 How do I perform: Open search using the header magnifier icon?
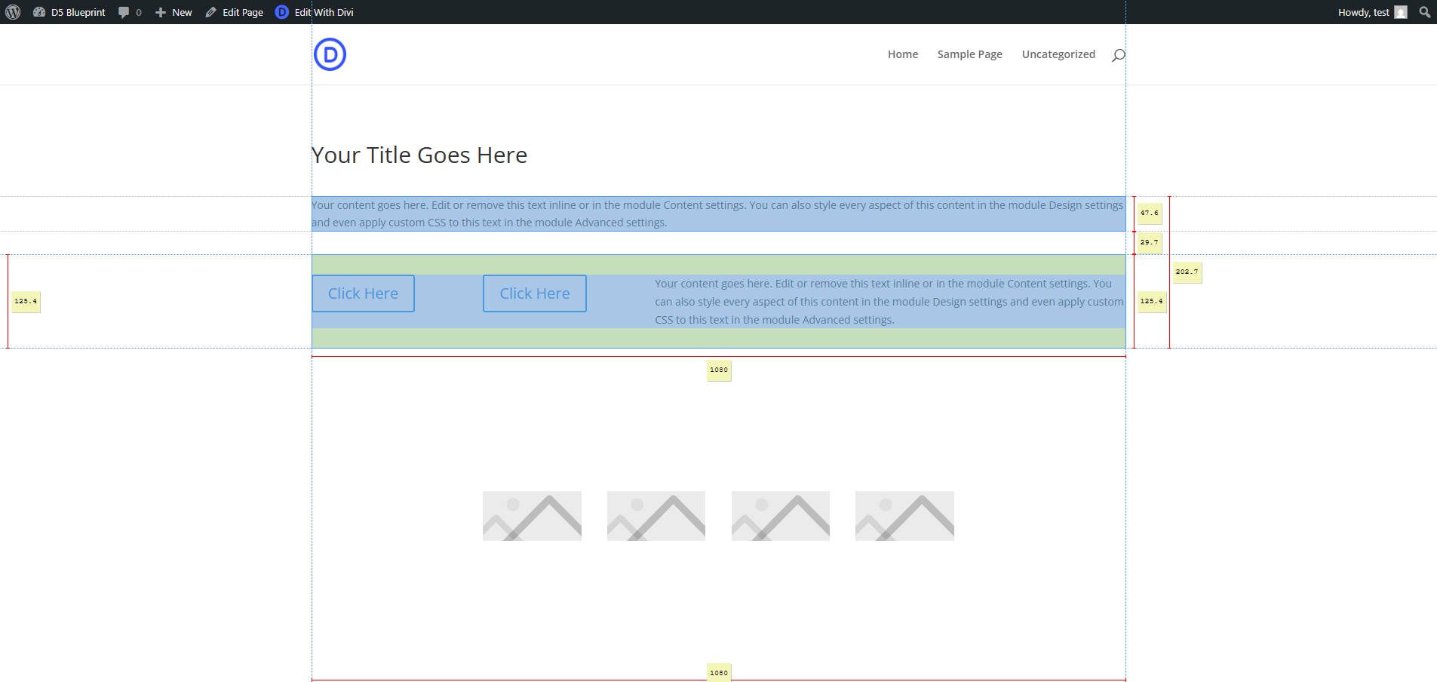[x=1119, y=54]
